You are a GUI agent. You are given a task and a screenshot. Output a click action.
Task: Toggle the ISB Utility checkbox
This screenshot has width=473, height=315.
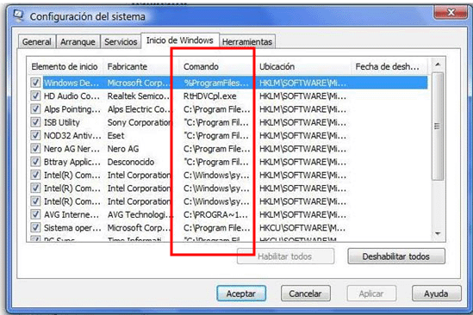coord(35,122)
